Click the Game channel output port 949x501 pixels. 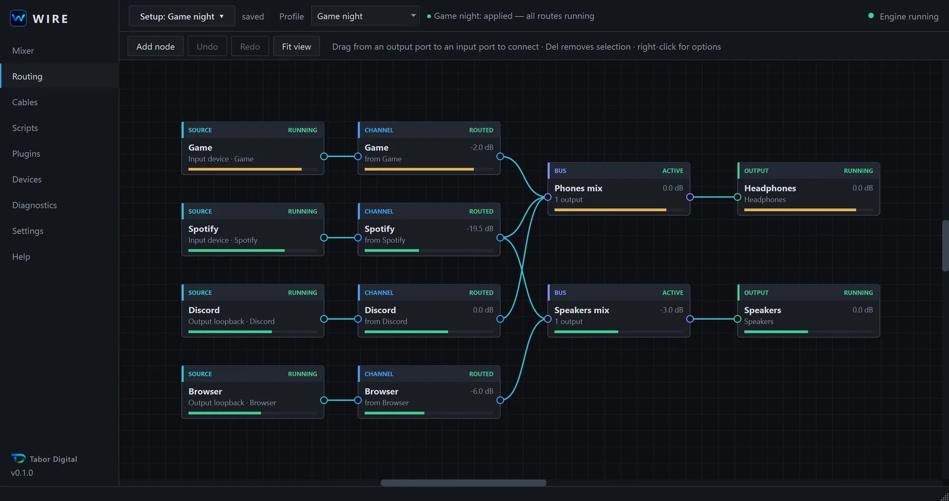click(x=500, y=156)
